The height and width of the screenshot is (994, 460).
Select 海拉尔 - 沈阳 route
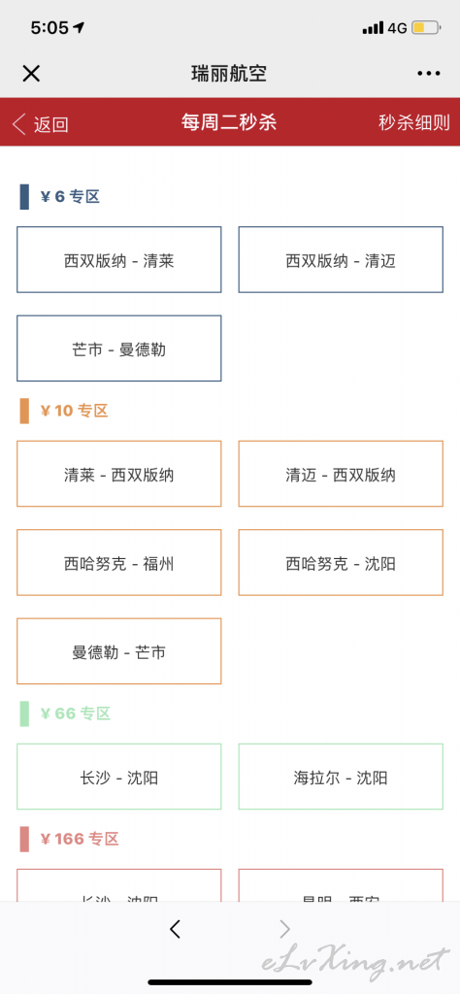341,778
